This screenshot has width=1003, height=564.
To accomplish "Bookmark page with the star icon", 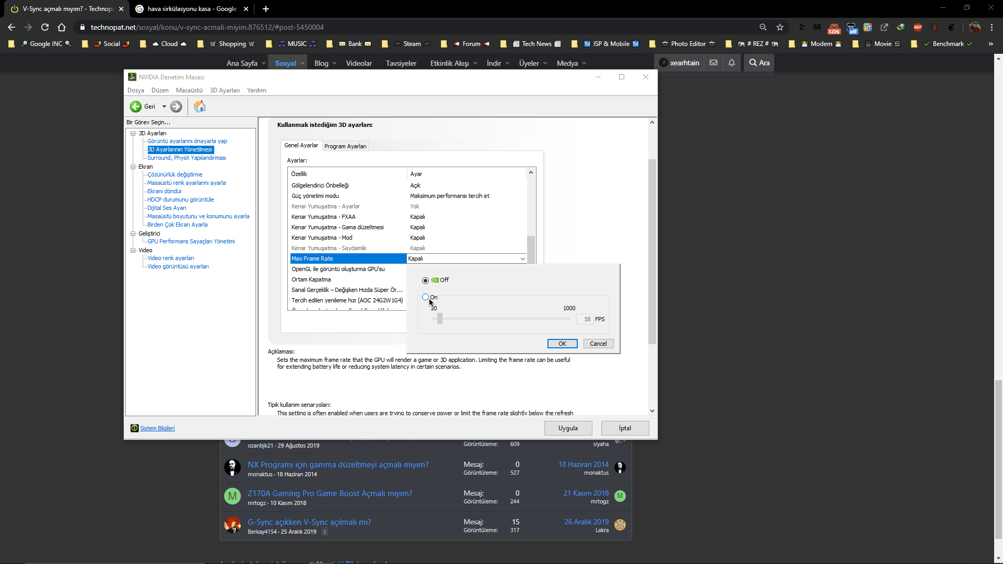I will click(x=780, y=27).
